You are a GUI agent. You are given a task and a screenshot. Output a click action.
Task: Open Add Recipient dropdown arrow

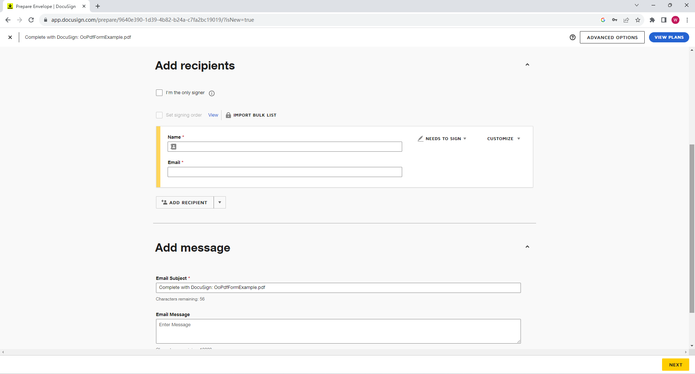click(x=220, y=202)
